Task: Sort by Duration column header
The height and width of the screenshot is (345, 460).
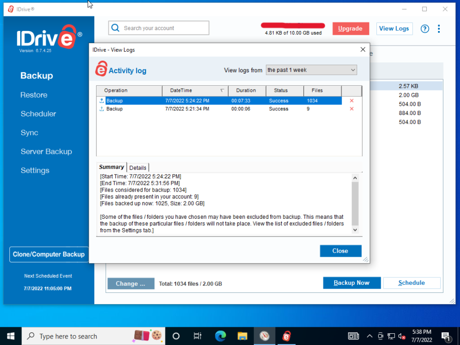Action: pyautogui.click(x=247, y=91)
